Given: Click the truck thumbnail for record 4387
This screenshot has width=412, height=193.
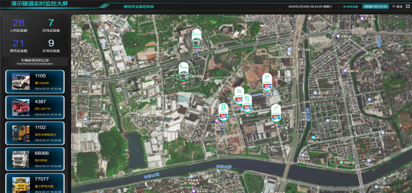Looking at the screenshot, I should click(x=21, y=107).
